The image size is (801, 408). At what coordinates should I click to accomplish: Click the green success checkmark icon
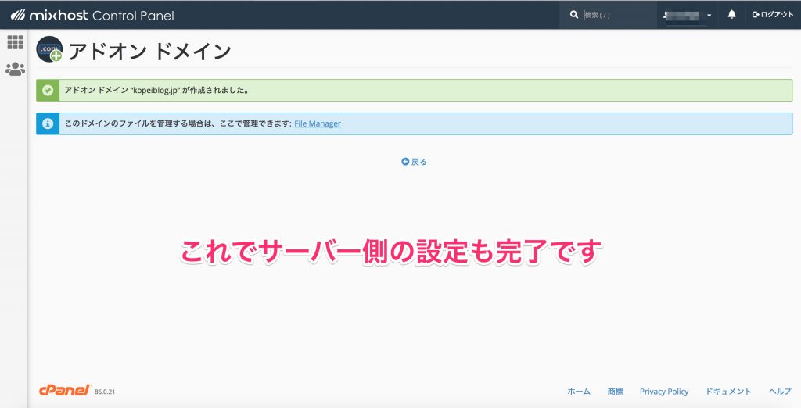click(x=48, y=90)
